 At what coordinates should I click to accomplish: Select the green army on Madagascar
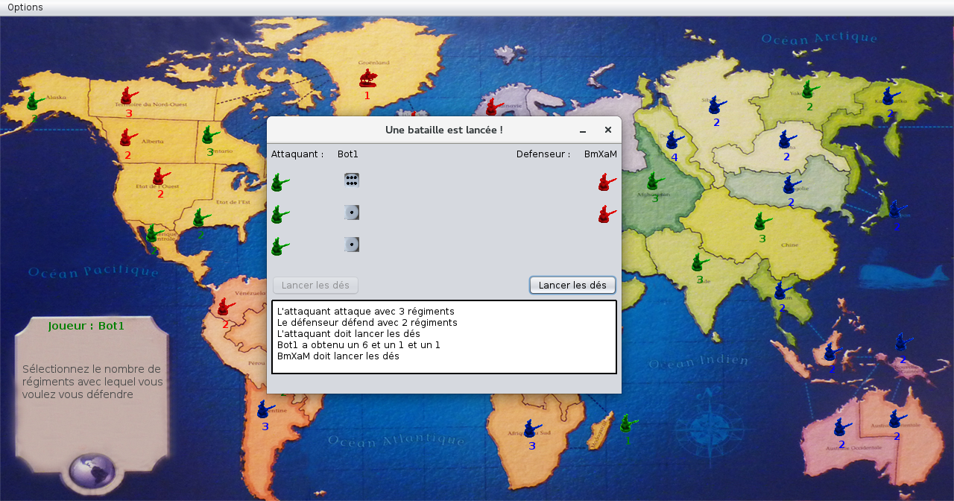click(x=627, y=423)
